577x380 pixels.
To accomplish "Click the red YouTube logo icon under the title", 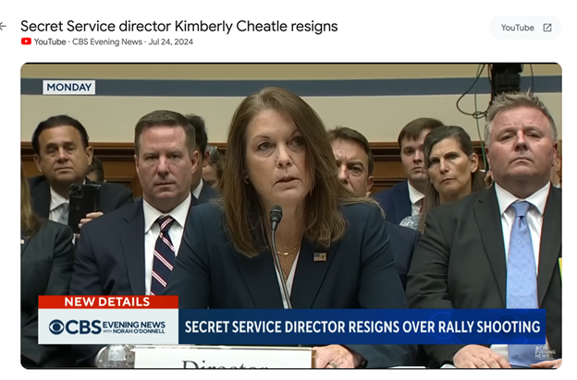I will 26,42.
